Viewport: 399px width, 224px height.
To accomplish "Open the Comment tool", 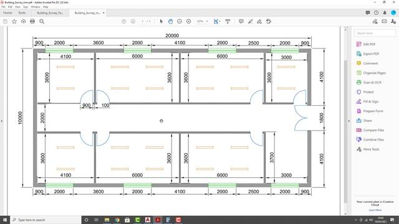I will [370, 63].
